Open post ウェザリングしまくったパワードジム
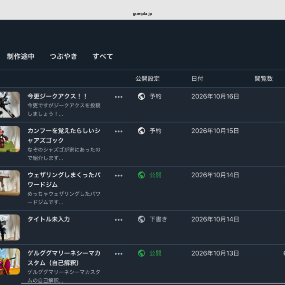This screenshot has width=285, height=285. 64,180
